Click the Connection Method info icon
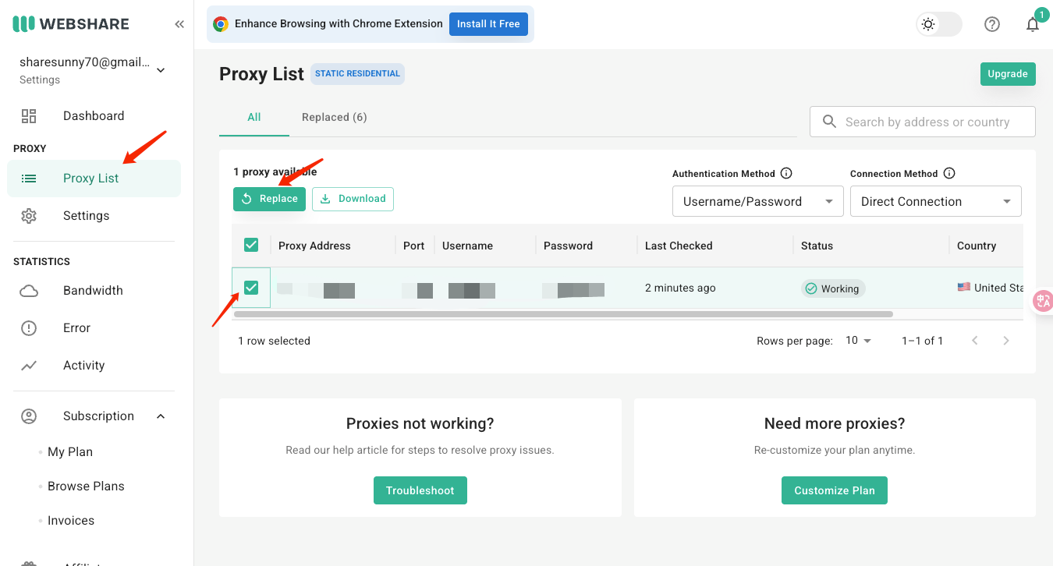The width and height of the screenshot is (1053, 566). tap(949, 174)
